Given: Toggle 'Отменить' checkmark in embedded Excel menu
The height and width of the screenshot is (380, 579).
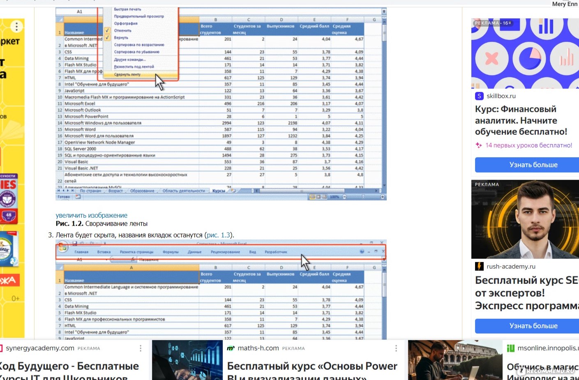Looking at the screenshot, I should tap(107, 30).
